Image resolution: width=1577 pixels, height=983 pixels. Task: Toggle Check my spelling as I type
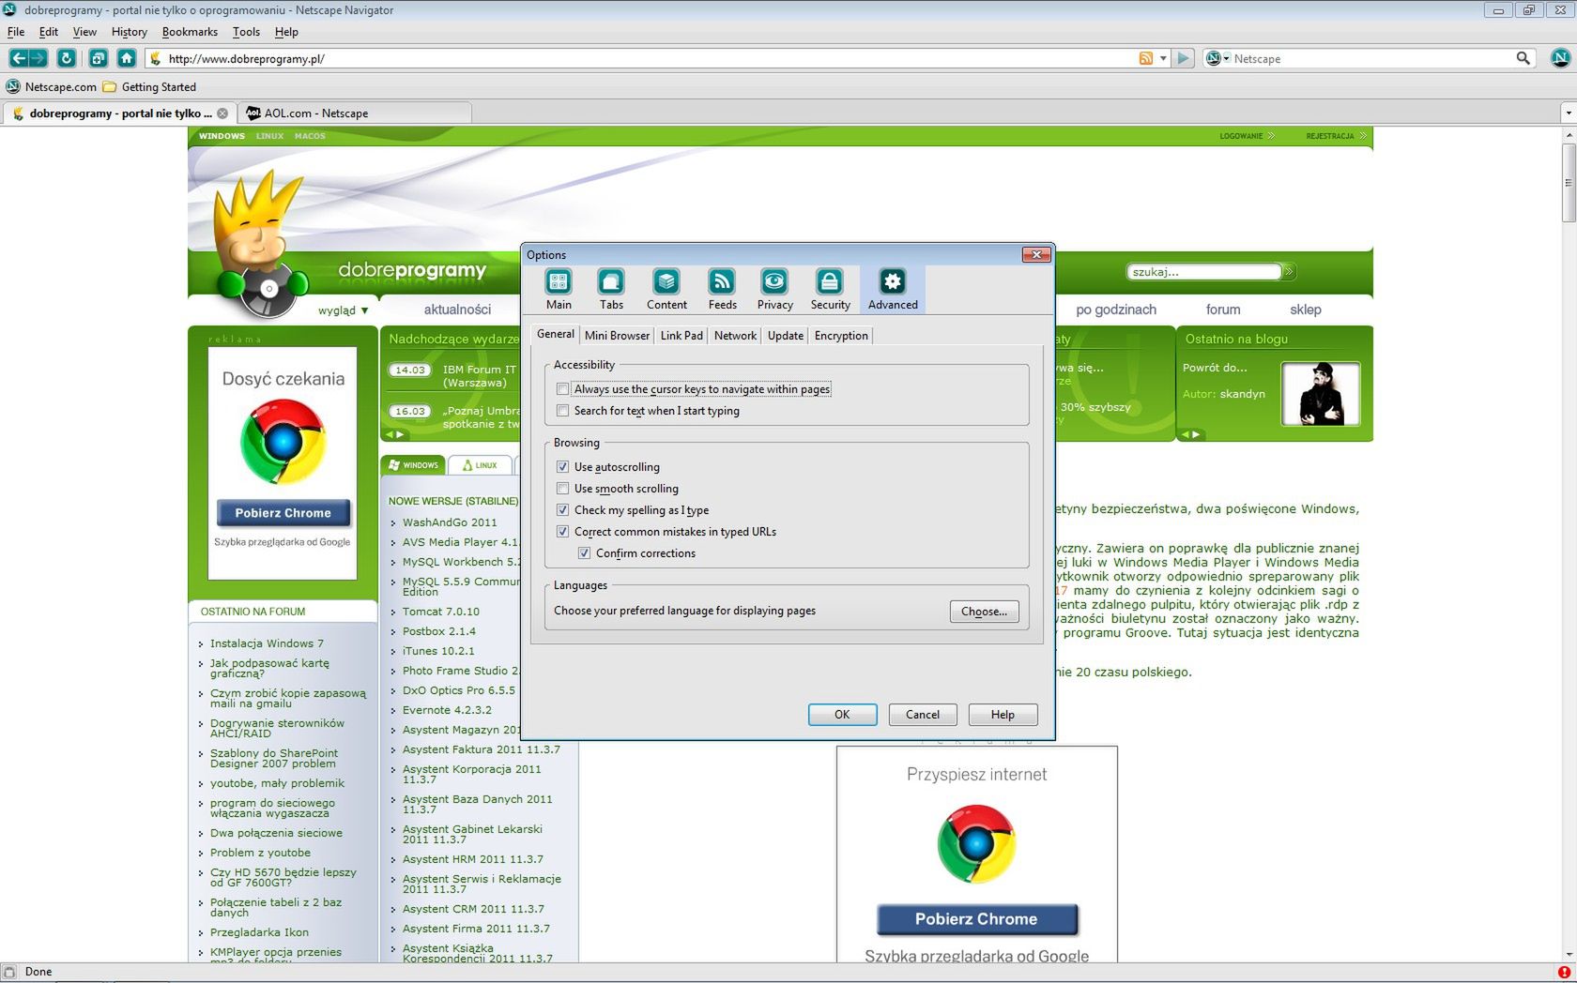click(563, 510)
